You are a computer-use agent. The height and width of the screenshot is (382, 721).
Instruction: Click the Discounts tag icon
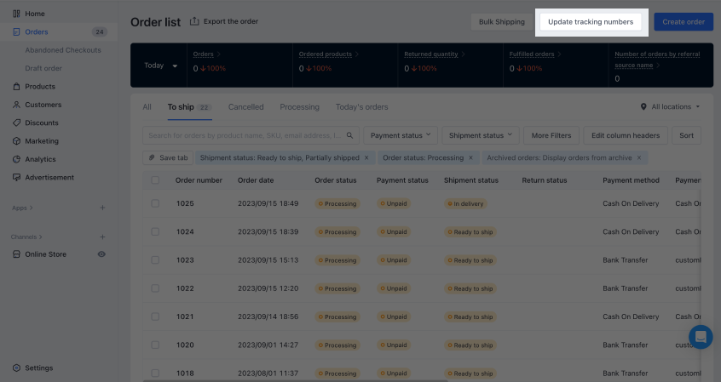point(16,123)
